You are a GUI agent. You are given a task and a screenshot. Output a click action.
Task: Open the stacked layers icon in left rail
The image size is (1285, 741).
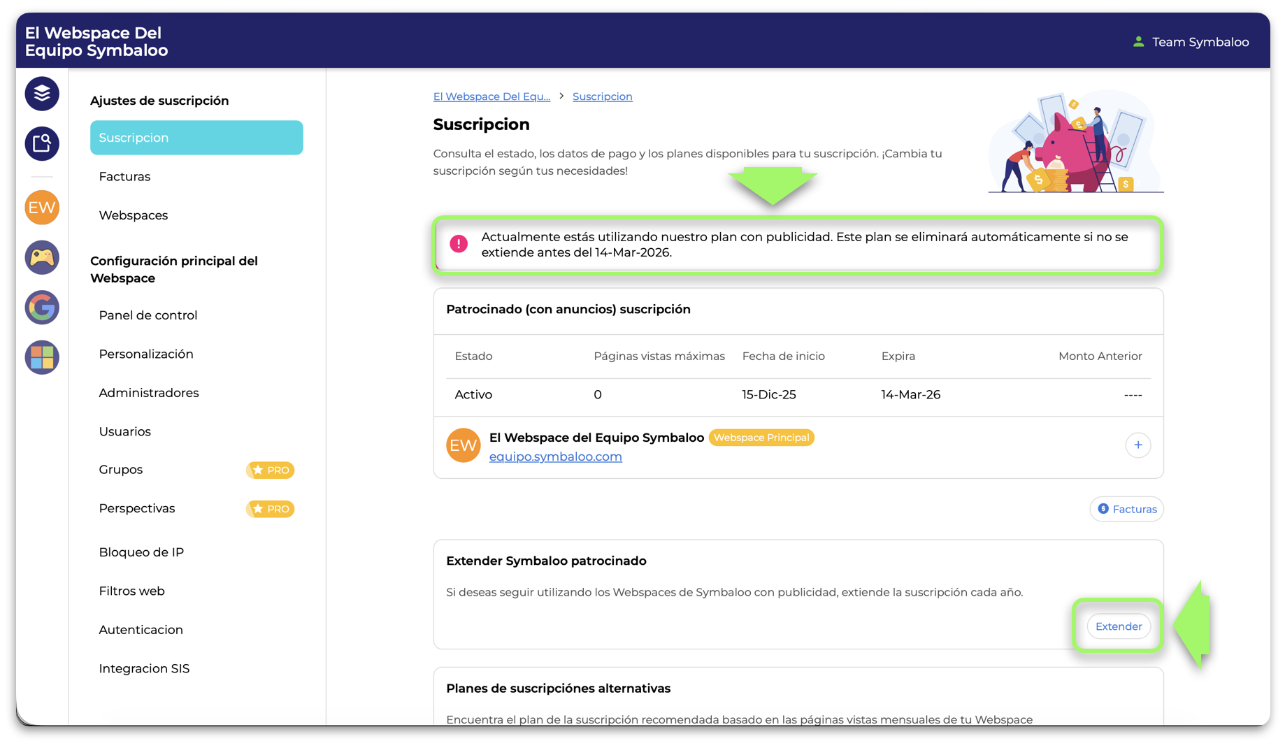[42, 94]
